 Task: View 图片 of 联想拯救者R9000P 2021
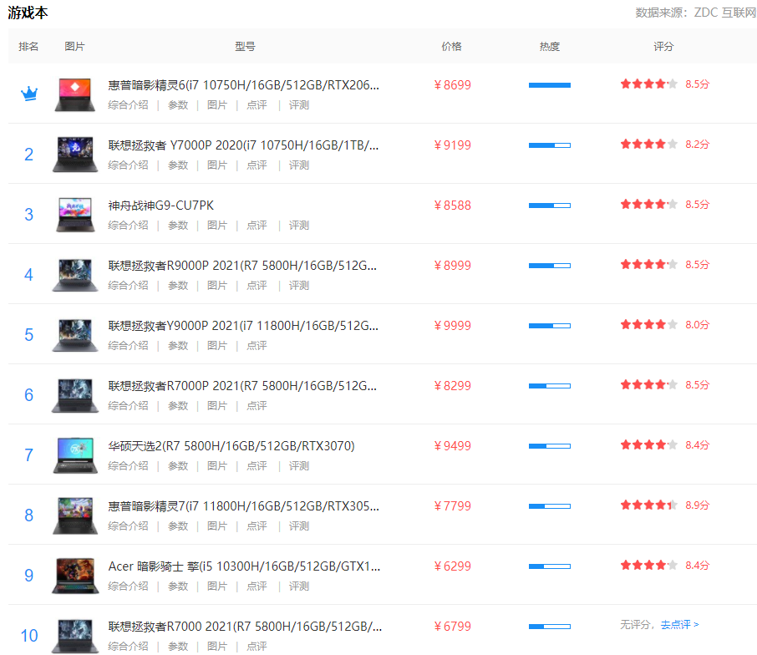[x=217, y=285]
